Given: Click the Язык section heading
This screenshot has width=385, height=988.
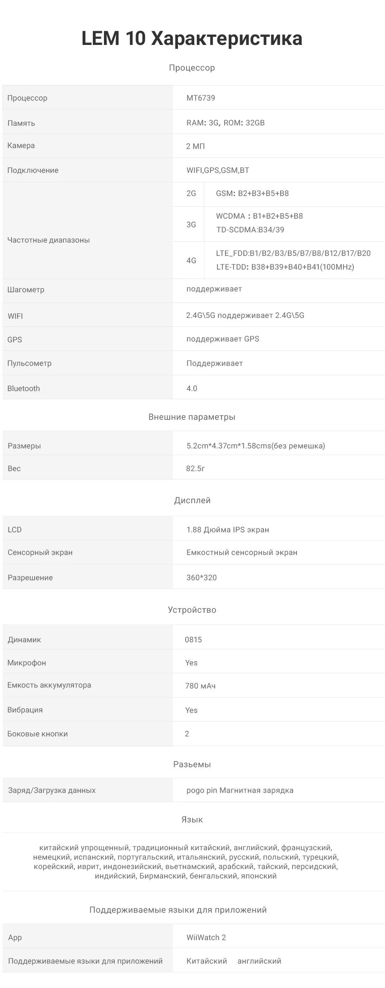Looking at the screenshot, I should (x=192, y=819).
